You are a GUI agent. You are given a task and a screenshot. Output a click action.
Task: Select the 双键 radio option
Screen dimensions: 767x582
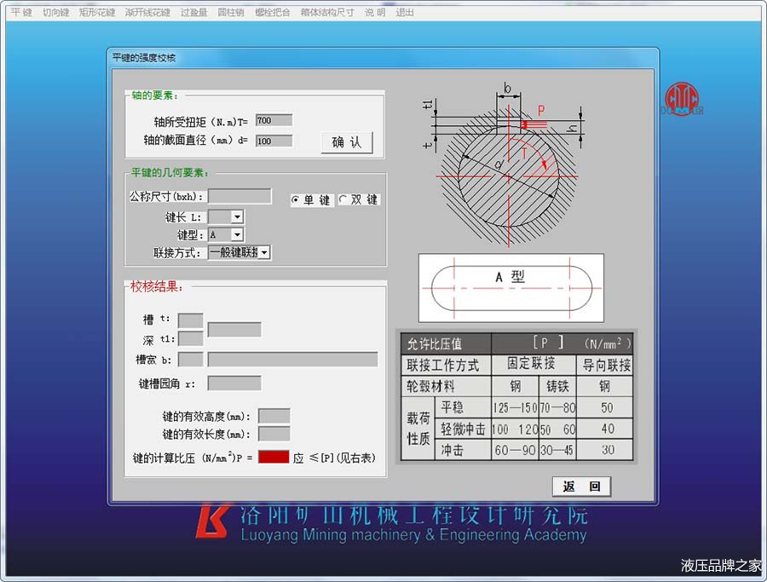point(343,199)
